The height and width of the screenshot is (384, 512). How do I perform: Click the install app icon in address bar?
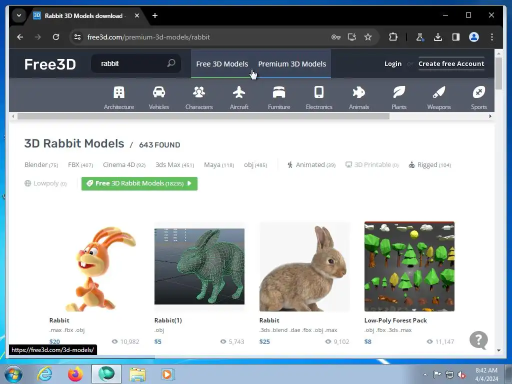click(351, 37)
